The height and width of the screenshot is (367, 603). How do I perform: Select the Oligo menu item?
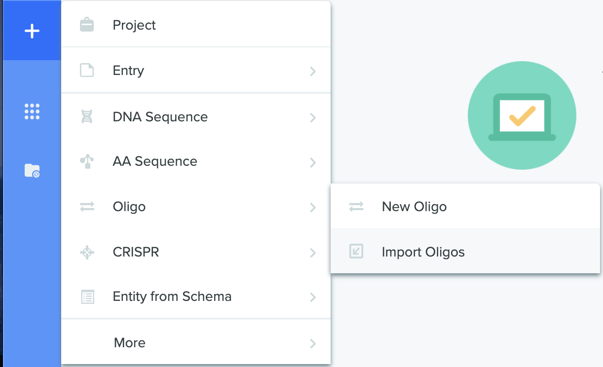pos(196,207)
